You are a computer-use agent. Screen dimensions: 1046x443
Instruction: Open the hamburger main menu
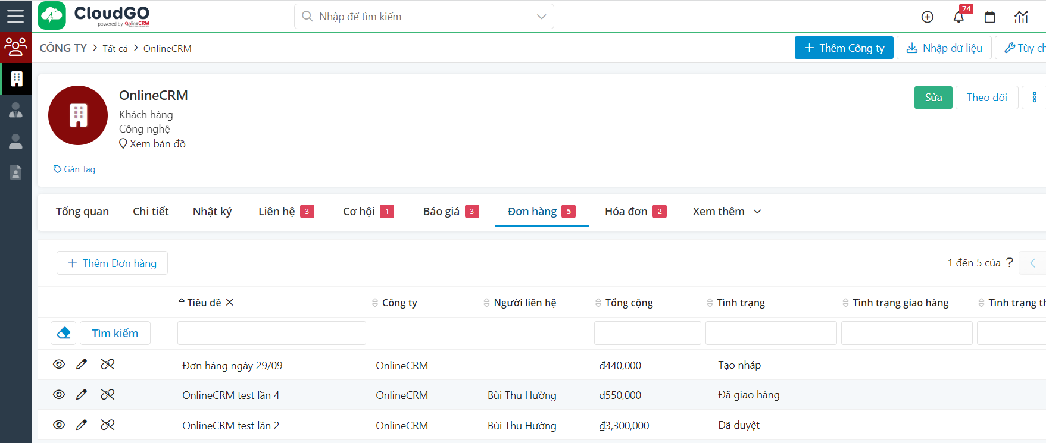click(15, 16)
